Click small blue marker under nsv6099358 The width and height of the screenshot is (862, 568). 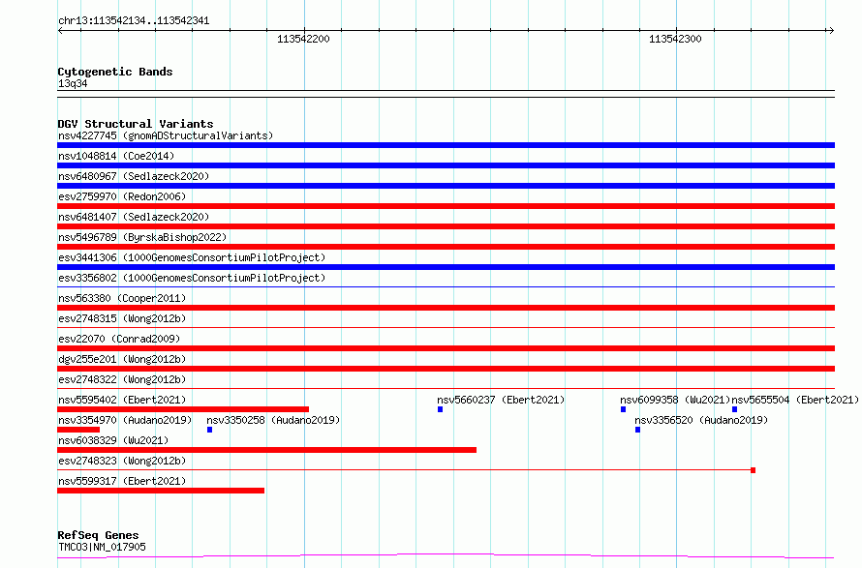pyautogui.click(x=624, y=409)
